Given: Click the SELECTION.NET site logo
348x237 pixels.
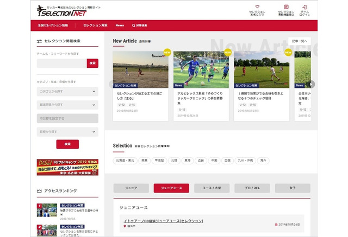Looking at the screenshot, I should point(62,11).
